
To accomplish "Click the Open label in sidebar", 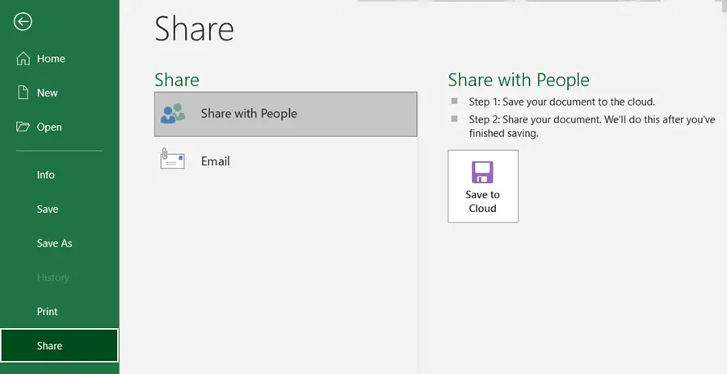I will (49, 127).
